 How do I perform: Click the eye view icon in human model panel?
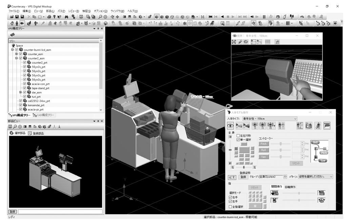(x=230, y=126)
